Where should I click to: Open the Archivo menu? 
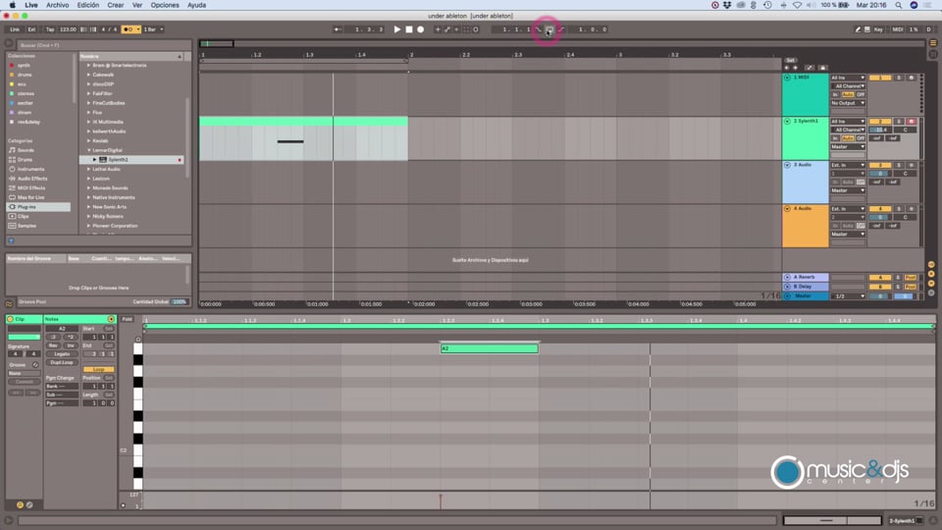(58, 5)
